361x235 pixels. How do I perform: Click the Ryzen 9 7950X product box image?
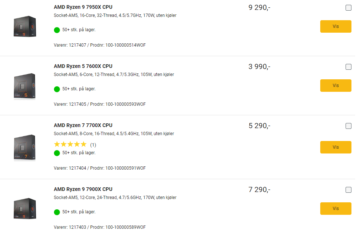[x=25, y=26]
